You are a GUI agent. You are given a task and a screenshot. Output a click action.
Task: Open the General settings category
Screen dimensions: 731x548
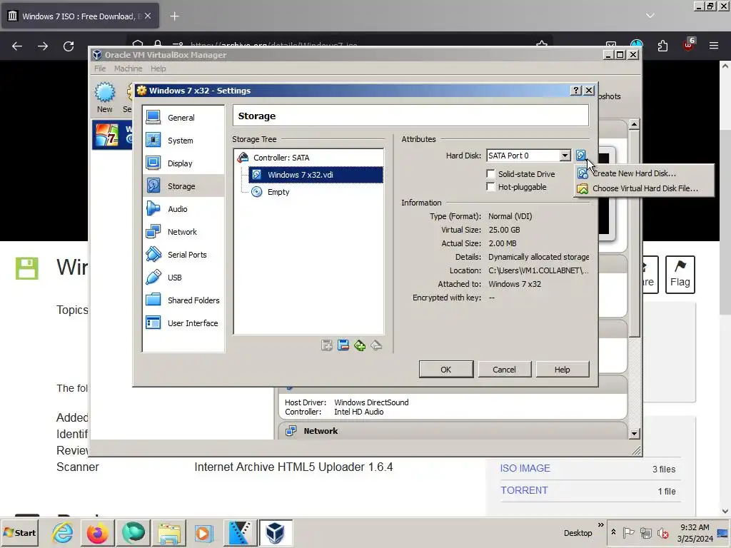[x=183, y=118]
